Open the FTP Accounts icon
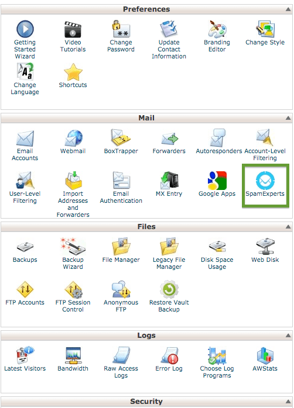Screen dimensions: 294x408 click(x=25, y=289)
